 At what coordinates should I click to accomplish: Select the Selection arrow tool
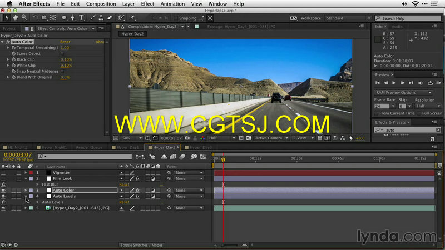(7, 18)
